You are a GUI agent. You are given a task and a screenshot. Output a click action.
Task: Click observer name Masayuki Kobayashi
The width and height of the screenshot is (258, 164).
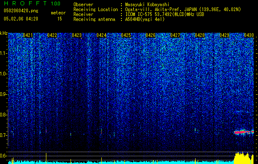coord(147,5)
